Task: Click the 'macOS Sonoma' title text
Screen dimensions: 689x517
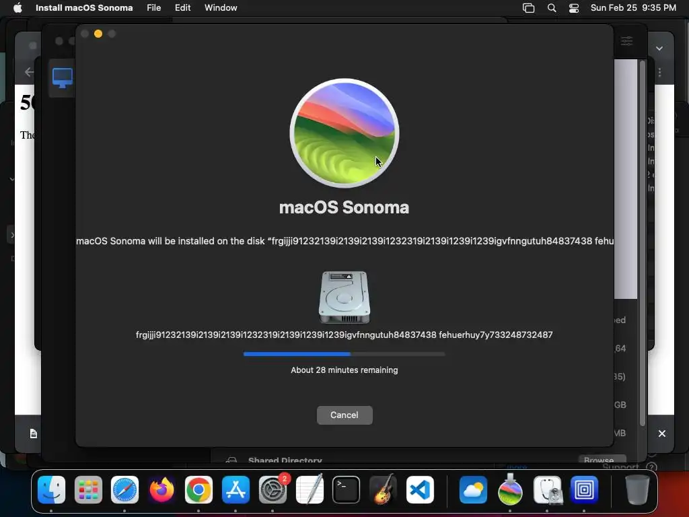Action: [344, 207]
